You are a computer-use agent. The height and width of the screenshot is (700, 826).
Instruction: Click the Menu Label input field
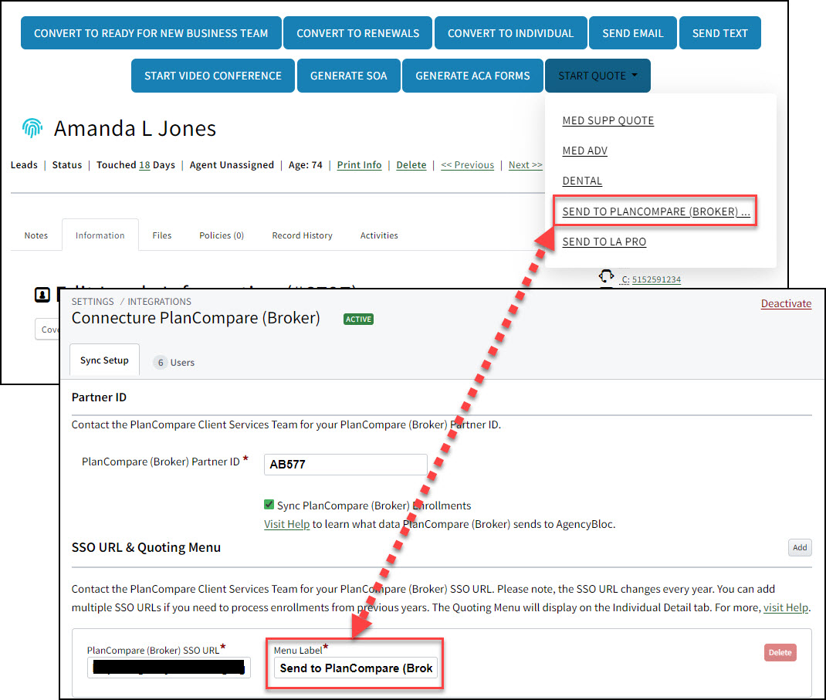coord(356,668)
